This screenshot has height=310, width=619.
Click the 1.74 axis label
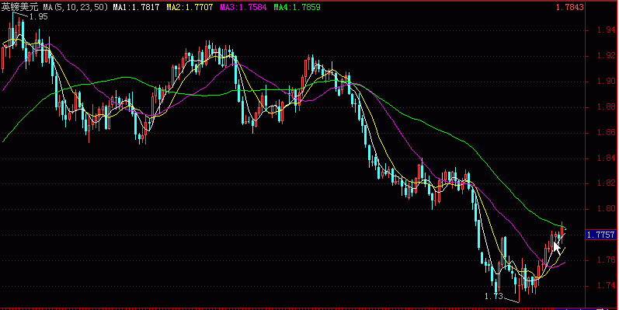606,285
